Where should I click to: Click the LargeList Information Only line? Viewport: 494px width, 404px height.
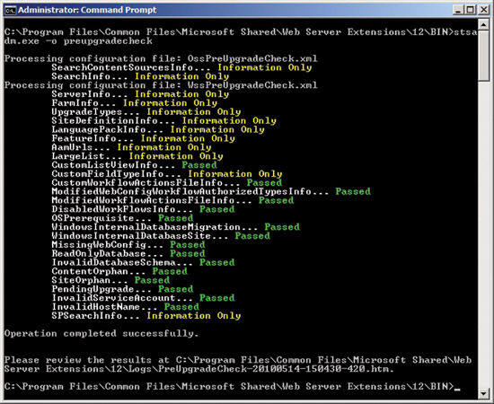pos(137,156)
